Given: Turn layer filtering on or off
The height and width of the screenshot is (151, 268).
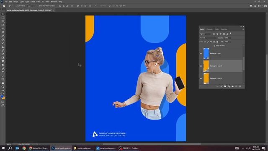Looking at the screenshot, I should coord(230,34).
